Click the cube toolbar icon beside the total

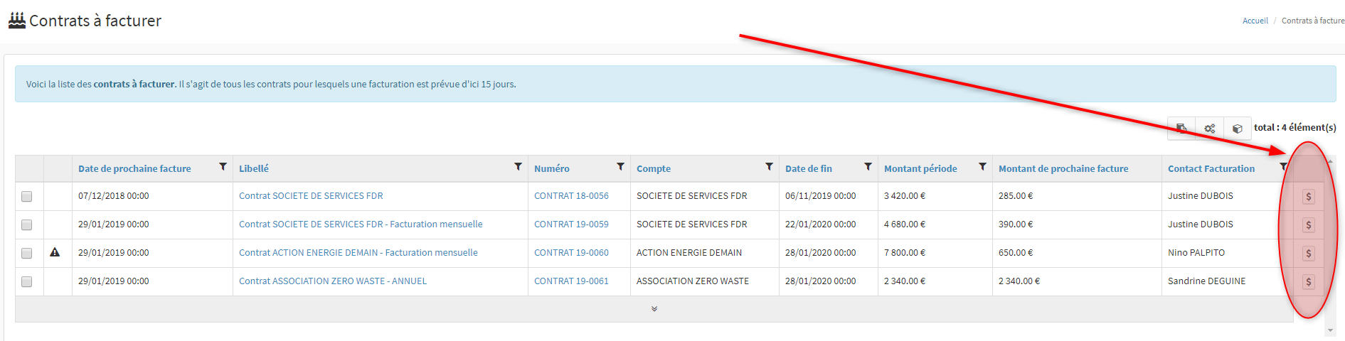coord(1238,128)
